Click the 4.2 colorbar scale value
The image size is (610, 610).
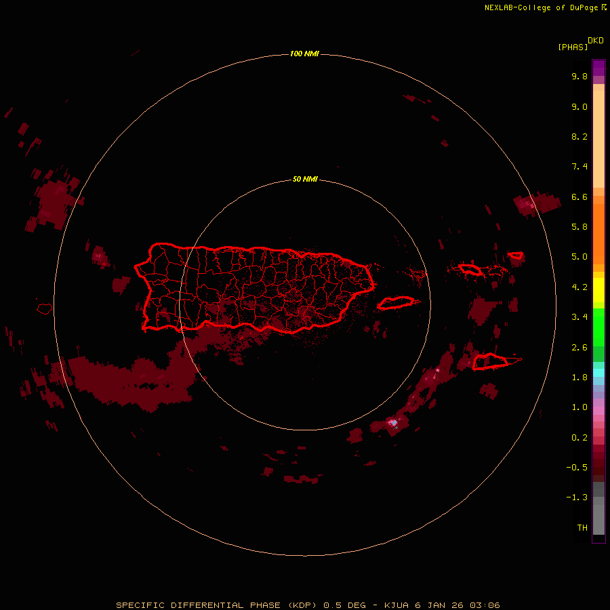point(579,287)
